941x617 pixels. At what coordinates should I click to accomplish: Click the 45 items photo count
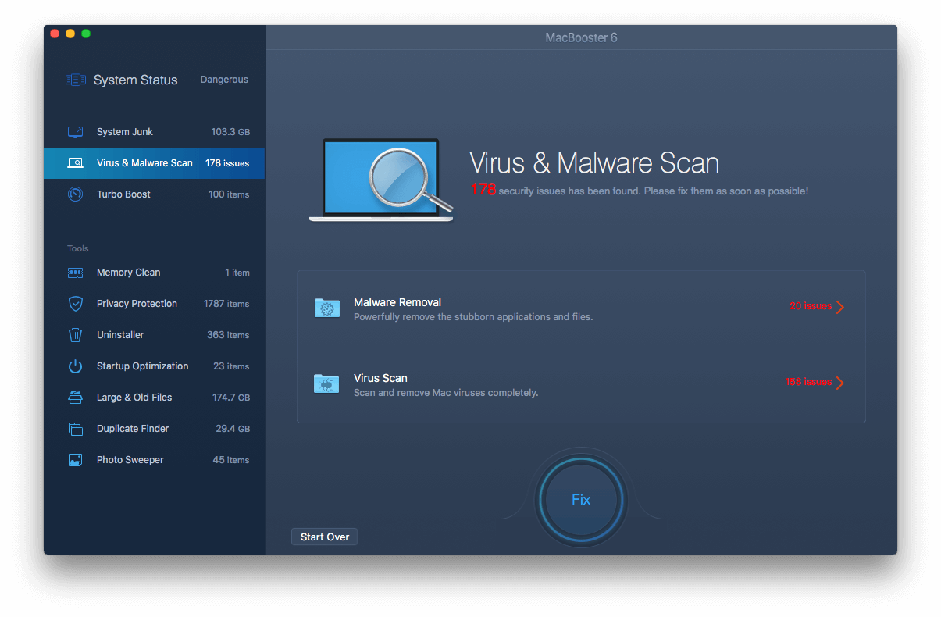pos(231,460)
